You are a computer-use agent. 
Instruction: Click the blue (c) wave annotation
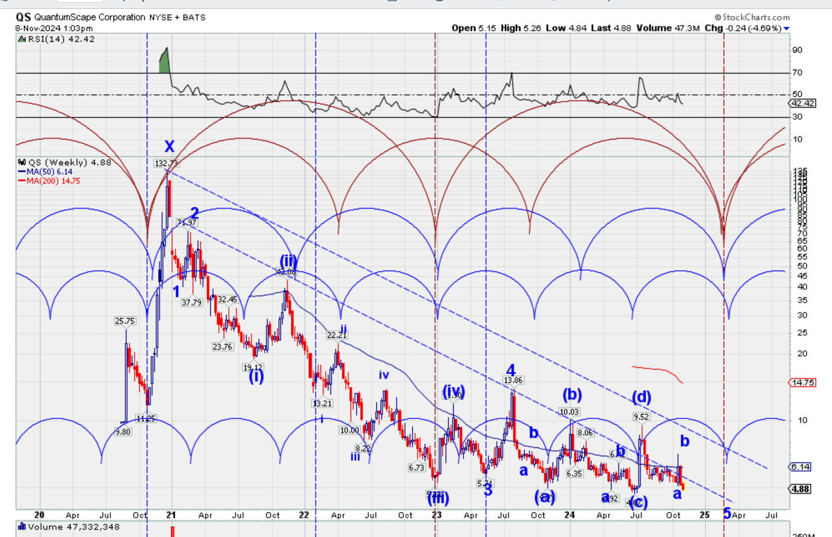(x=638, y=503)
